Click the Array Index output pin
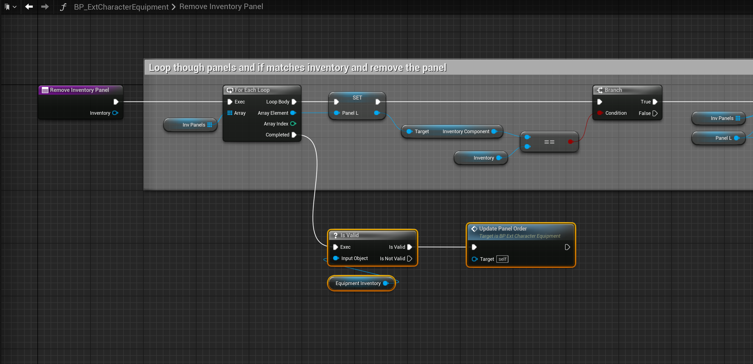The height and width of the screenshot is (364, 753). 293,124
